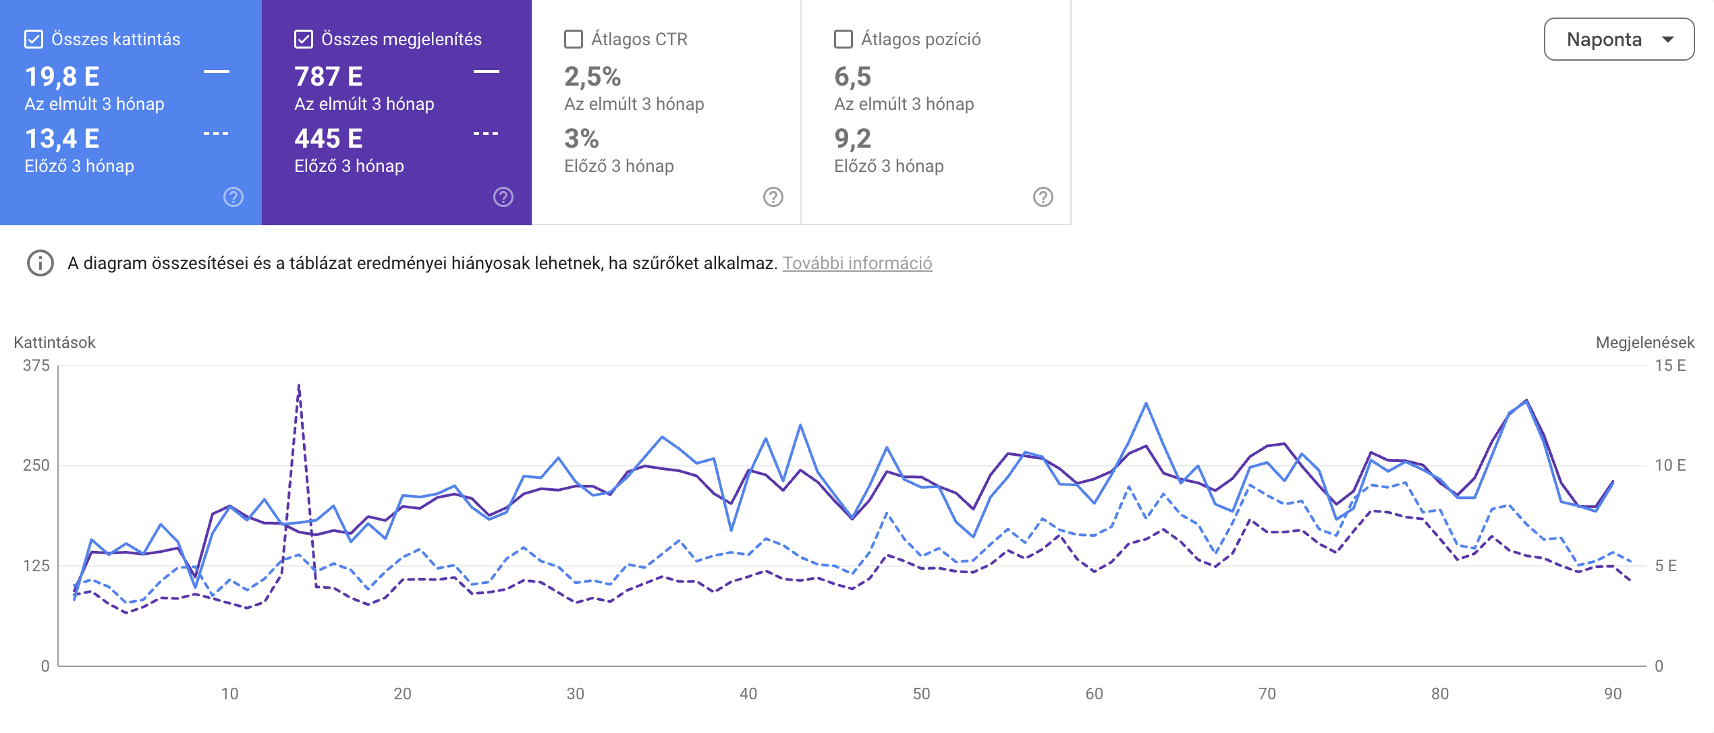Image resolution: width=1714 pixels, height=733 pixels.
Task: Click the dashed line legend on the impressions card
Action: (485, 135)
